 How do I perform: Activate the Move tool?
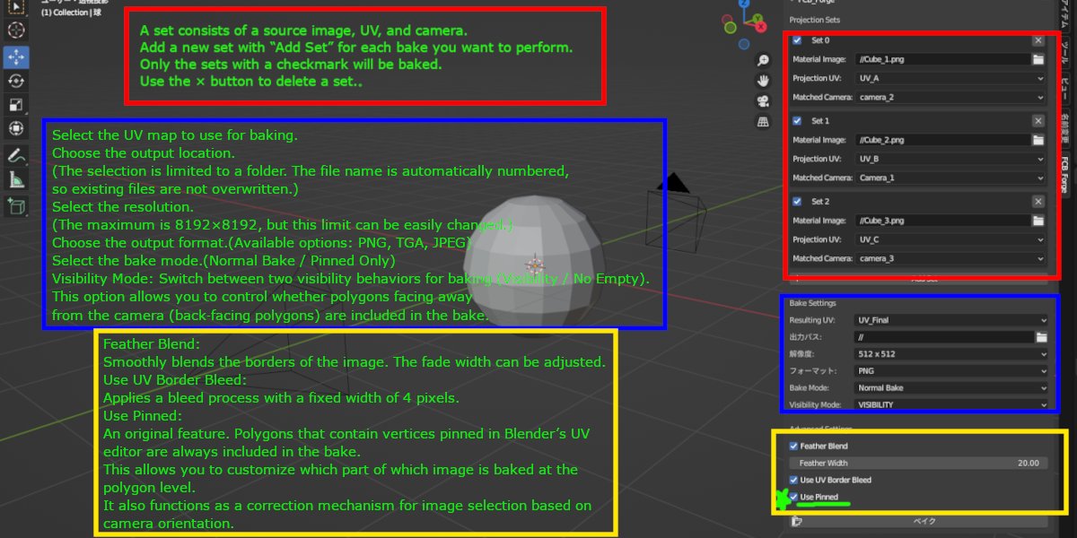[16, 57]
